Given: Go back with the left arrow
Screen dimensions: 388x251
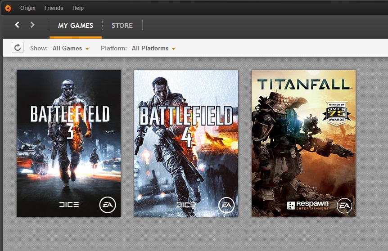Looking at the screenshot, I should (17, 25).
